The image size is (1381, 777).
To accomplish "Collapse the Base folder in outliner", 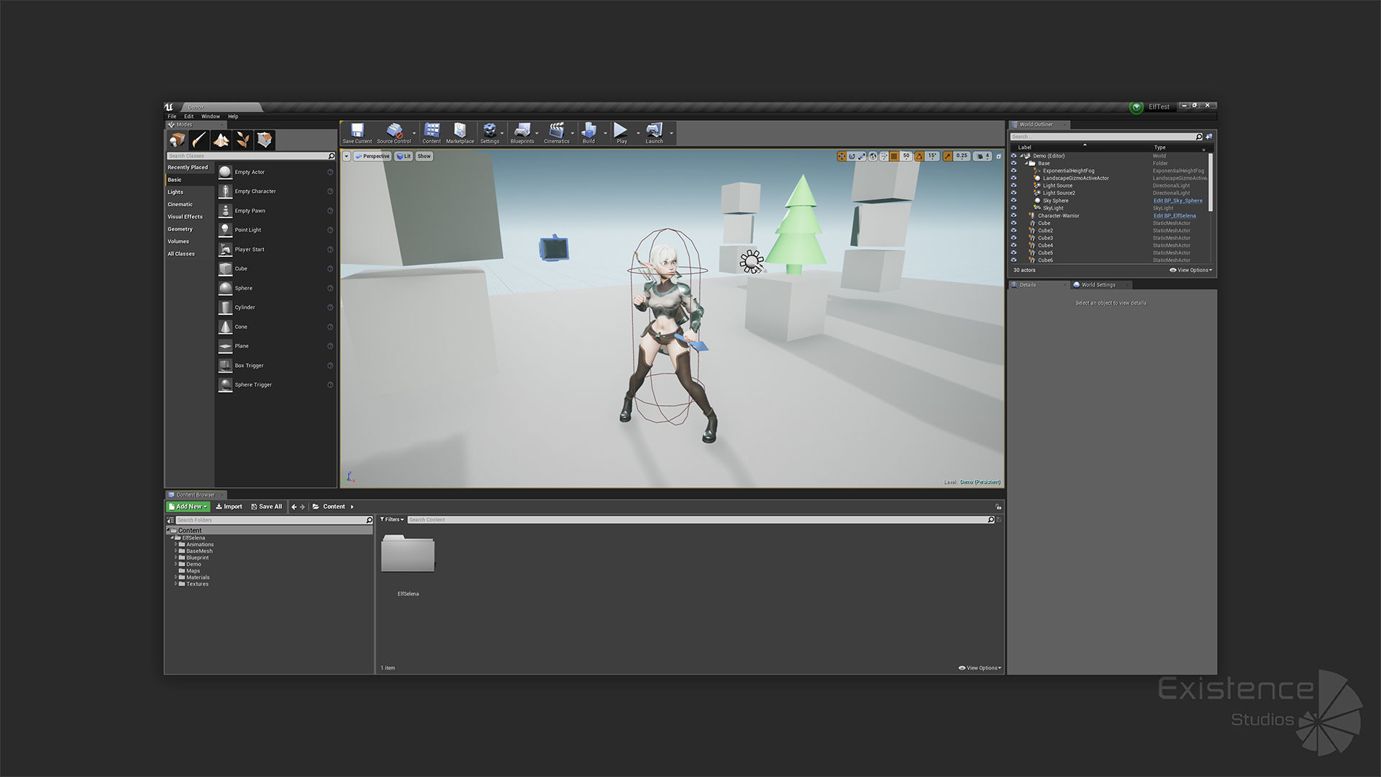I will pyautogui.click(x=1026, y=163).
